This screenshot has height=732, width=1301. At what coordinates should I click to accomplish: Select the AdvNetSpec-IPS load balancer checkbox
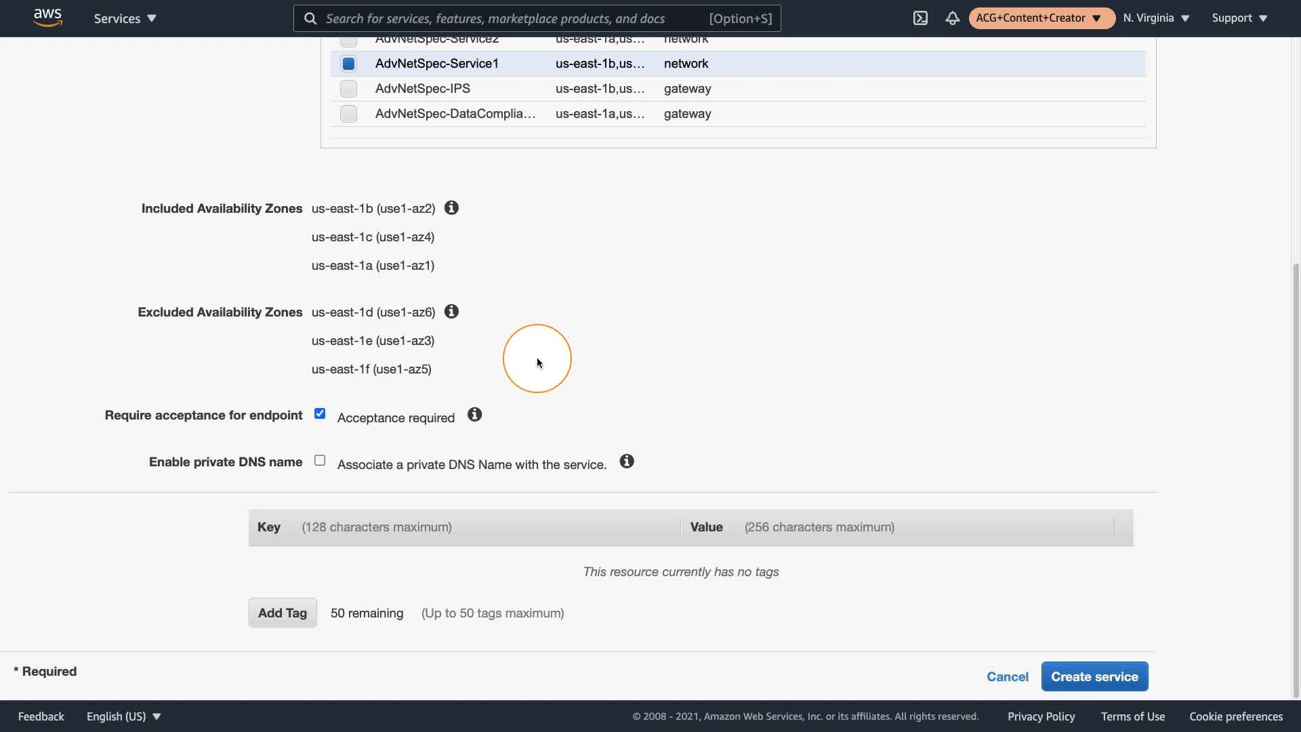348,89
